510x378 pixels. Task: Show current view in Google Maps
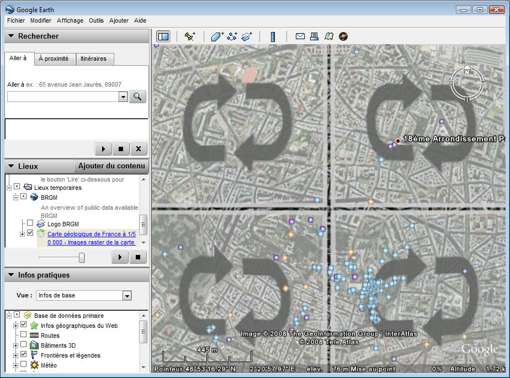[329, 36]
